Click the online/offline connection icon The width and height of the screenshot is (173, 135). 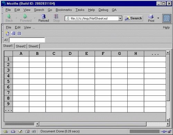click(x=164, y=132)
